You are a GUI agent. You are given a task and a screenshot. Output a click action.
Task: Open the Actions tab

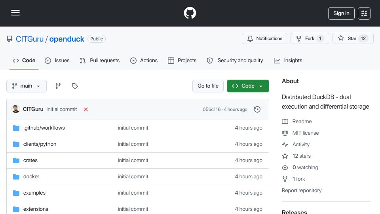144,60
